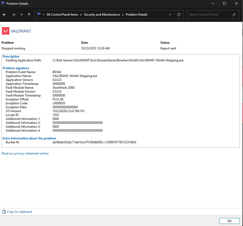Refresh the Problem Details page
This screenshot has width=243, height=226.
pyautogui.click(x=179, y=15)
